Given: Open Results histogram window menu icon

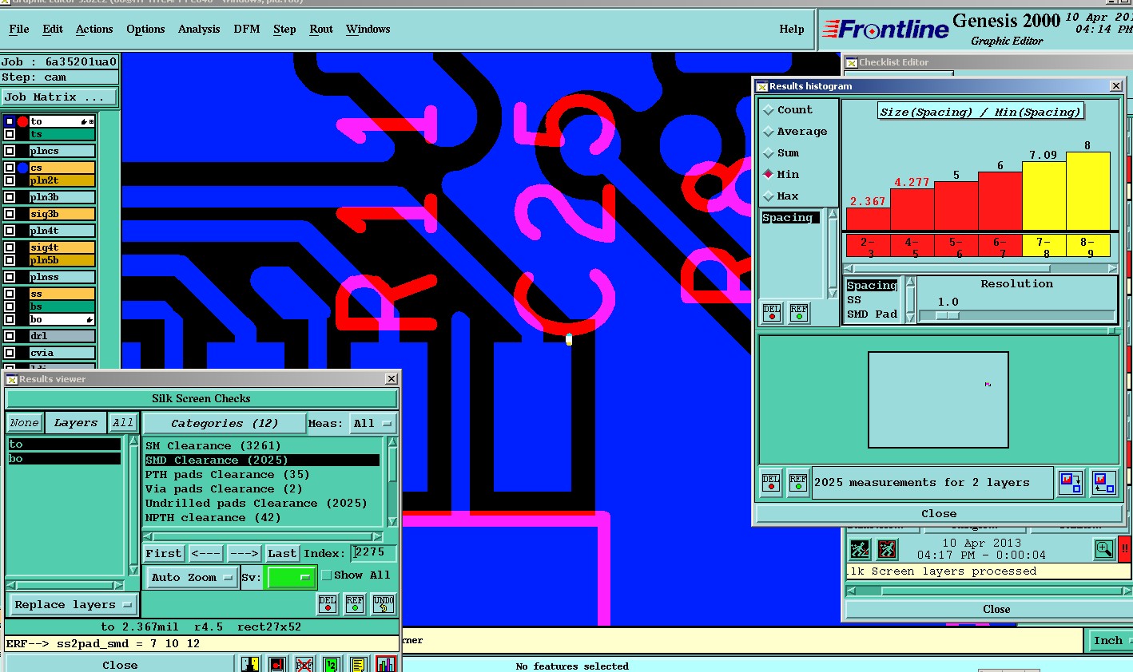Looking at the screenshot, I should click(762, 86).
